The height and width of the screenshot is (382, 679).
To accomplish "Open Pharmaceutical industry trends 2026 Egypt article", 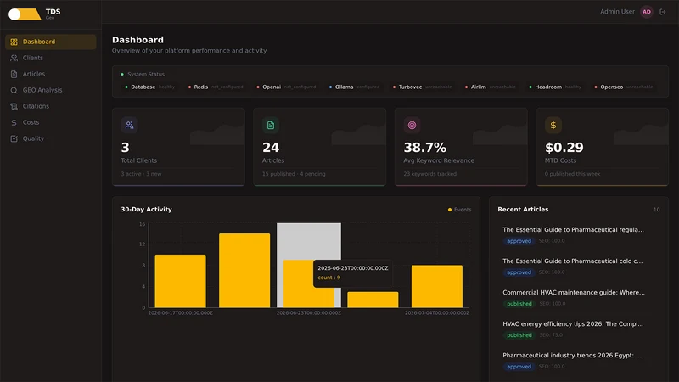I will 572,356.
